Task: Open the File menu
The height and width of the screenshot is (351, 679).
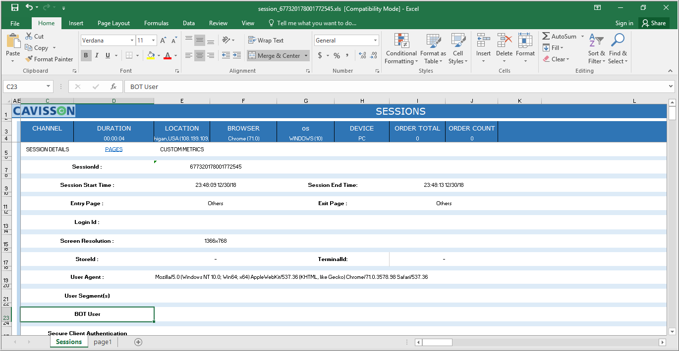Action: [15, 23]
